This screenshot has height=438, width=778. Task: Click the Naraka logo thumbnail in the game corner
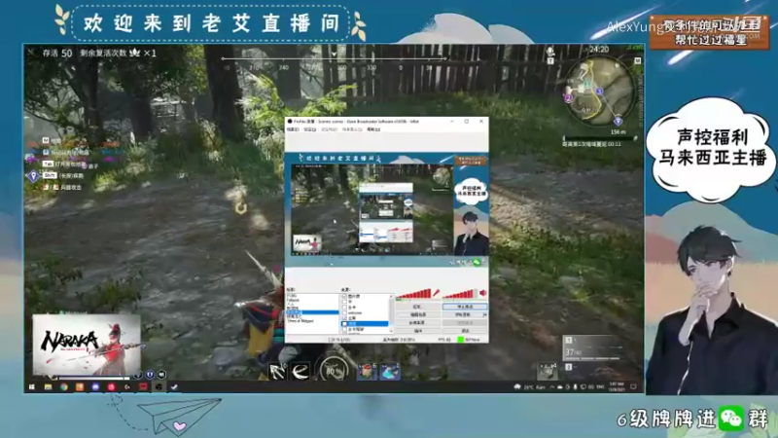click(87, 345)
